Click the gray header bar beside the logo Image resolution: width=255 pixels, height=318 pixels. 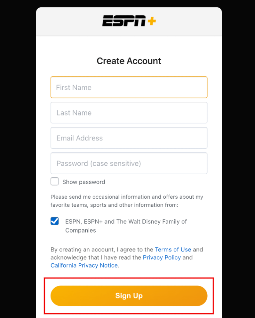(193, 22)
